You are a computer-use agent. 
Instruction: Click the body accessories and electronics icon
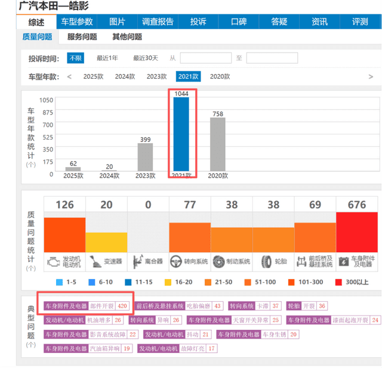click(x=344, y=261)
